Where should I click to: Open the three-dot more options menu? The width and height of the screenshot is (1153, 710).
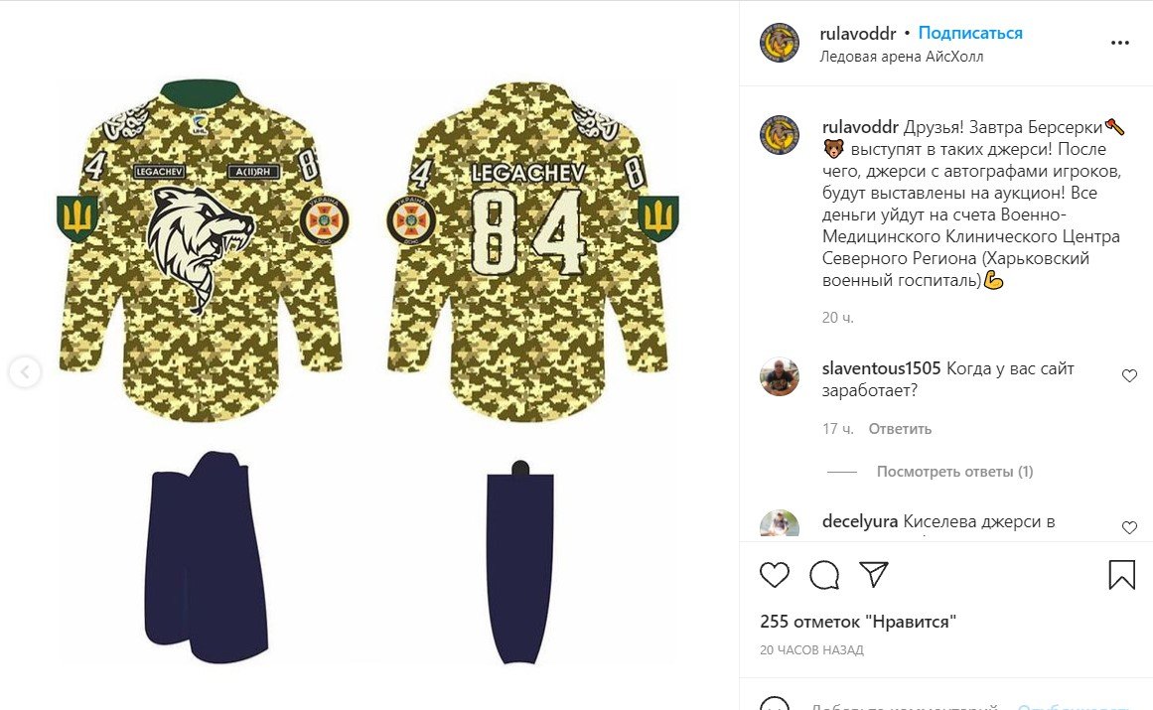coord(1120,43)
